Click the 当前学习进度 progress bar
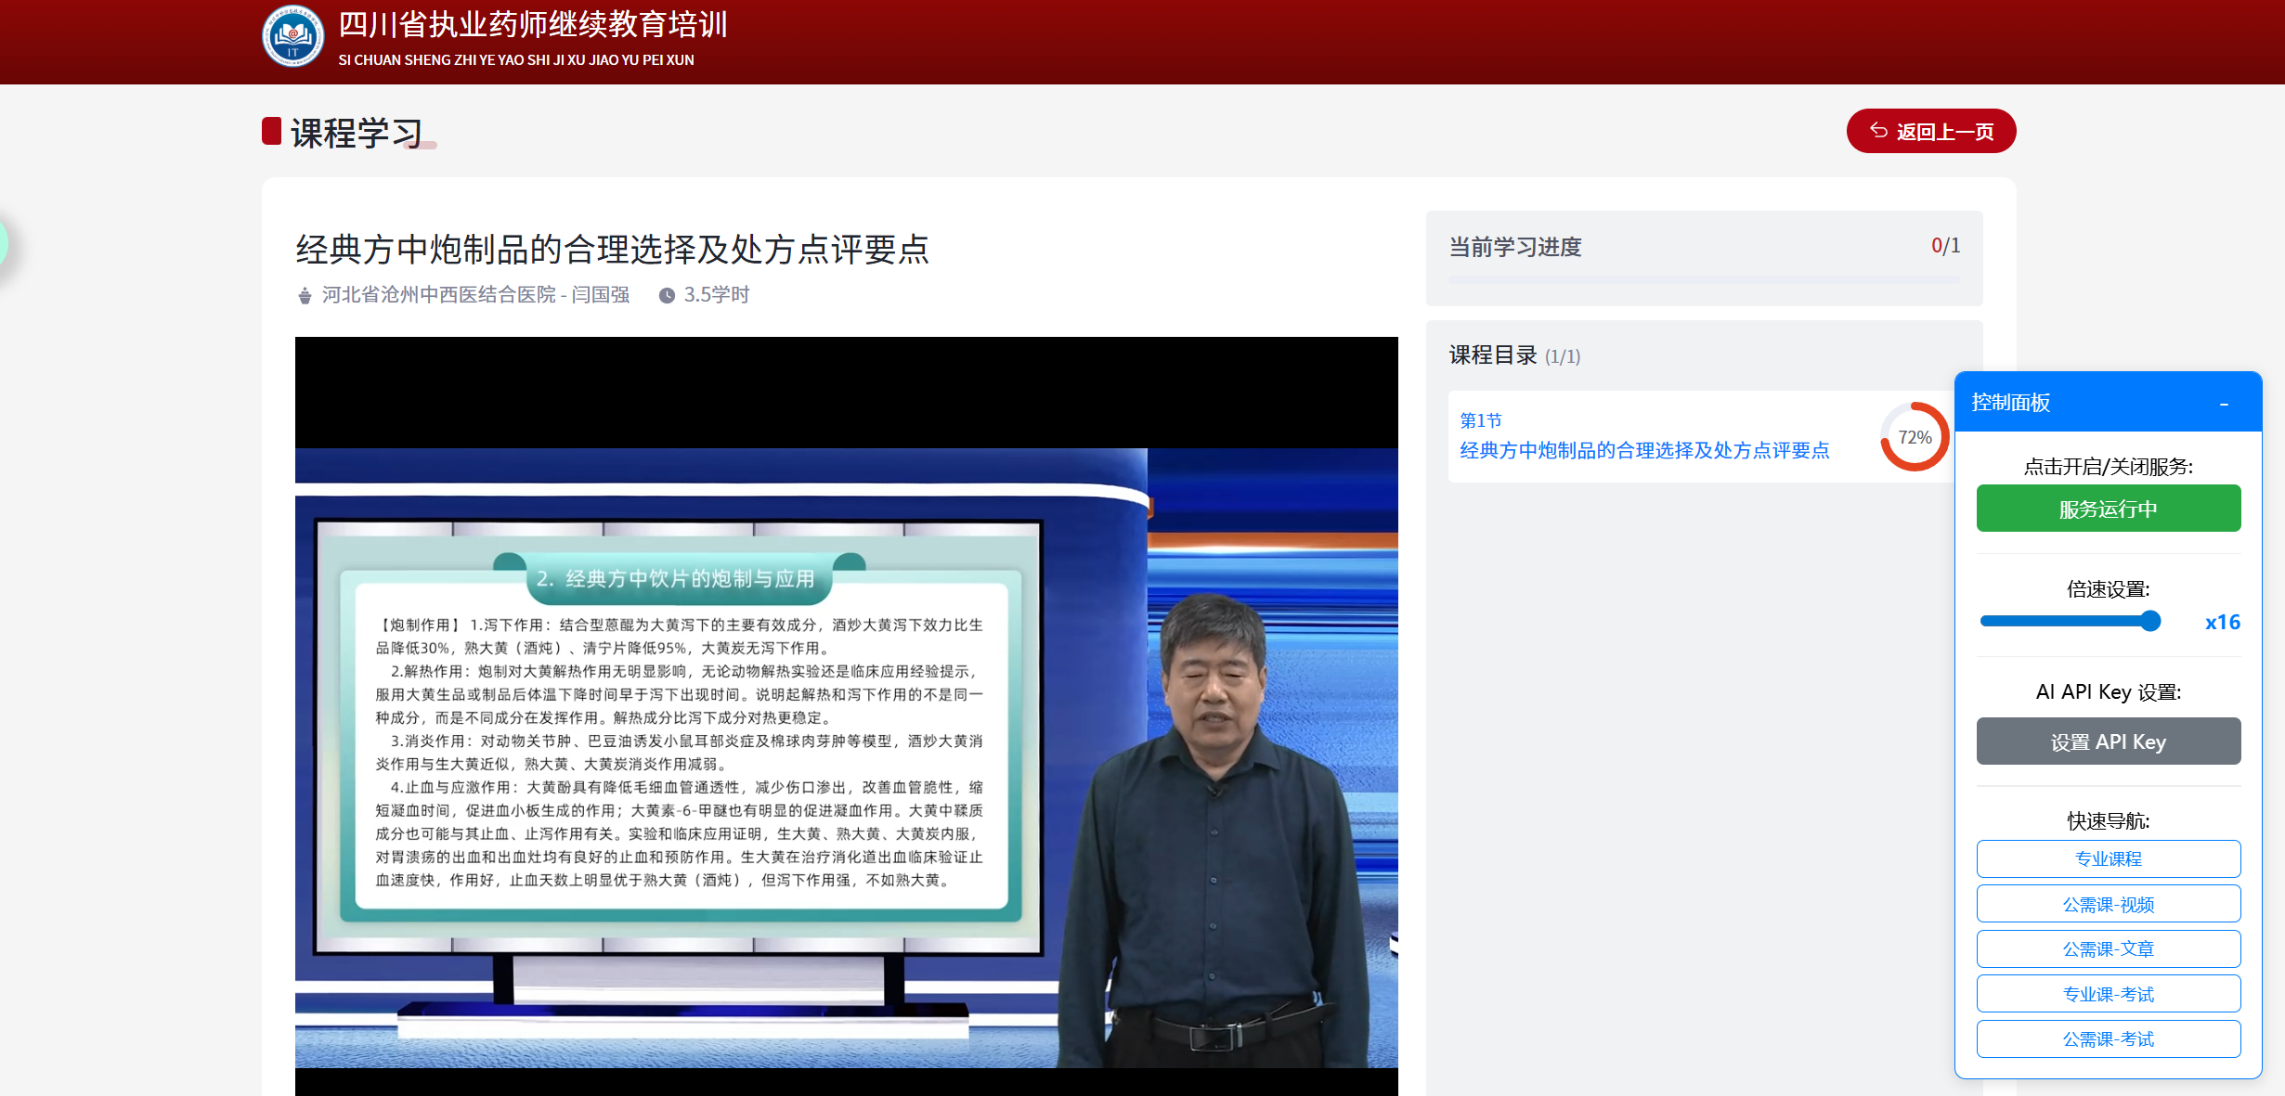Screen dimensions: 2285x1096 1704,279
